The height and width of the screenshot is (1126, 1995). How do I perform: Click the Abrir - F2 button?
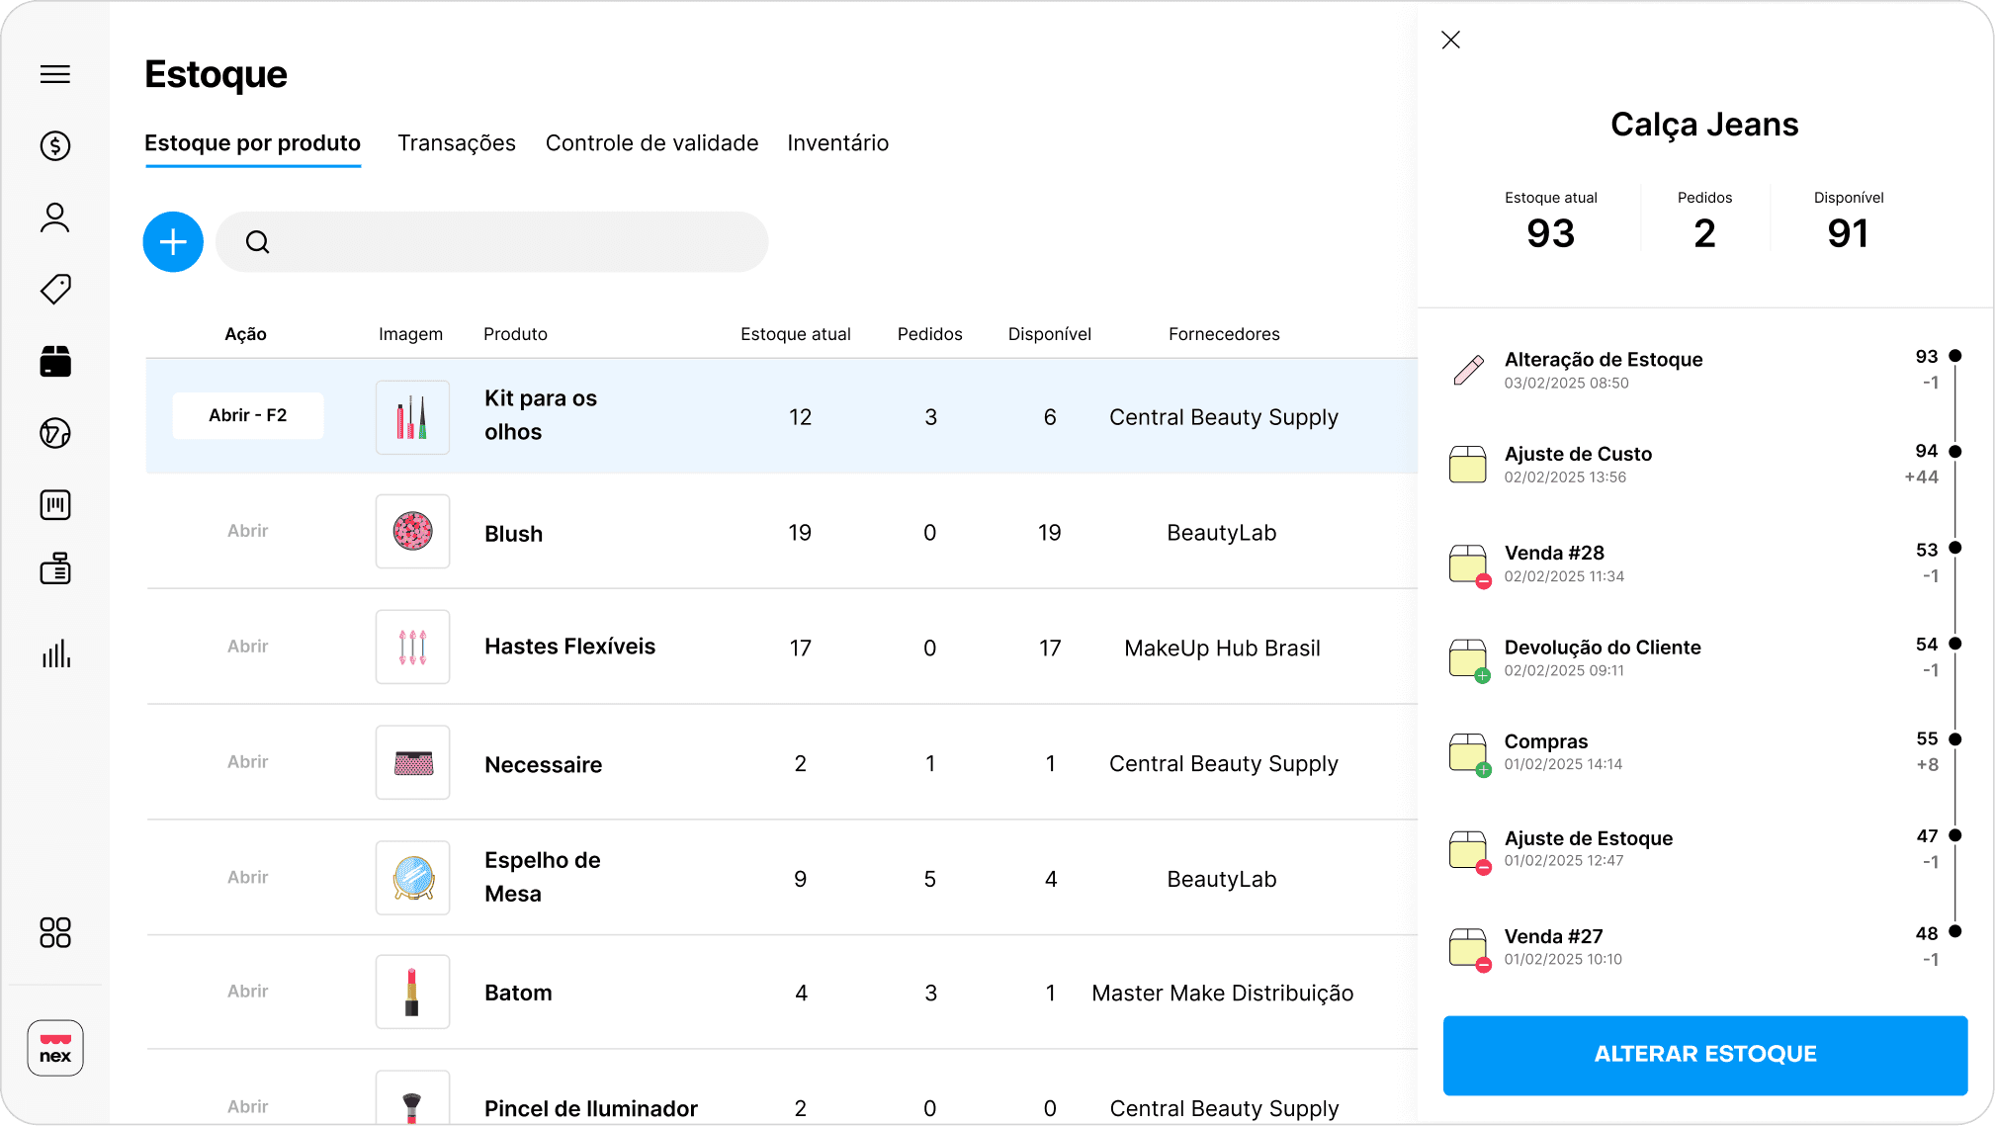(248, 416)
